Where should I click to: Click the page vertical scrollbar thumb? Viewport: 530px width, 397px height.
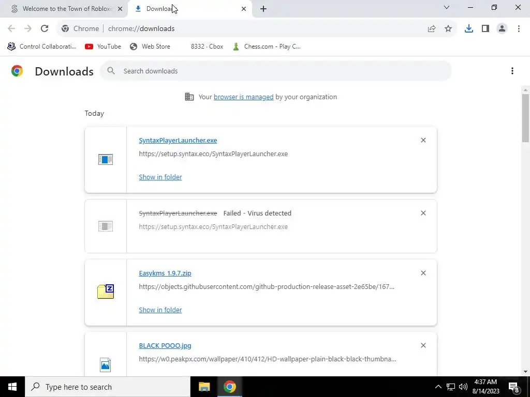pyautogui.click(x=525, y=118)
